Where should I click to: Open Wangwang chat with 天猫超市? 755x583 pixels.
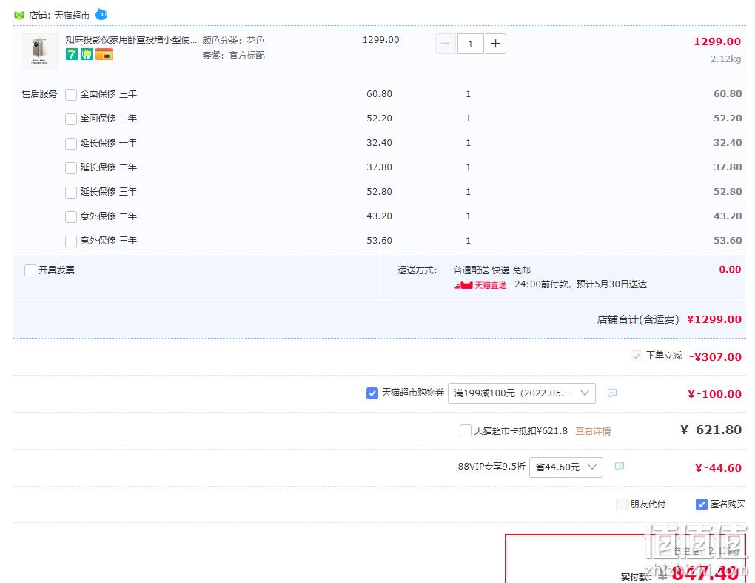[101, 15]
